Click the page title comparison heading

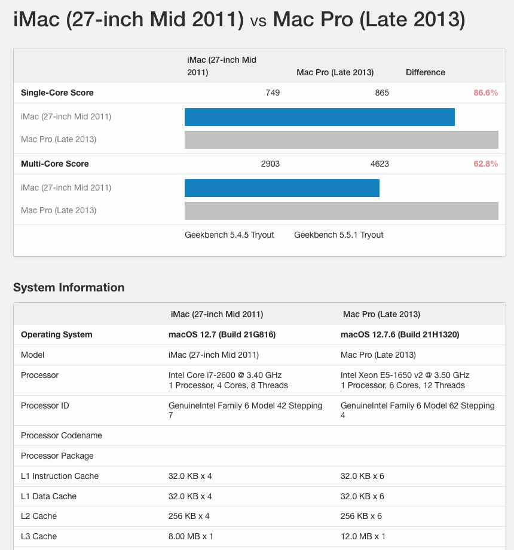(239, 19)
